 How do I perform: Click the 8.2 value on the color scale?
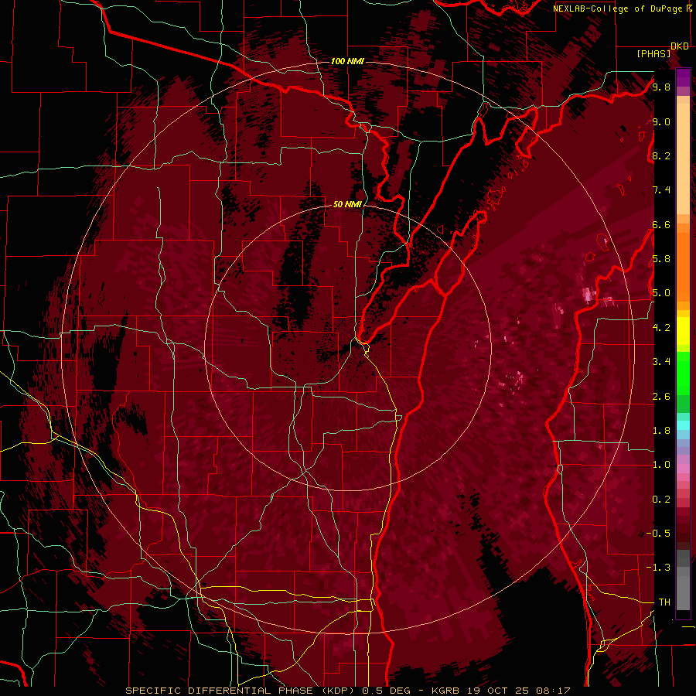tap(661, 155)
